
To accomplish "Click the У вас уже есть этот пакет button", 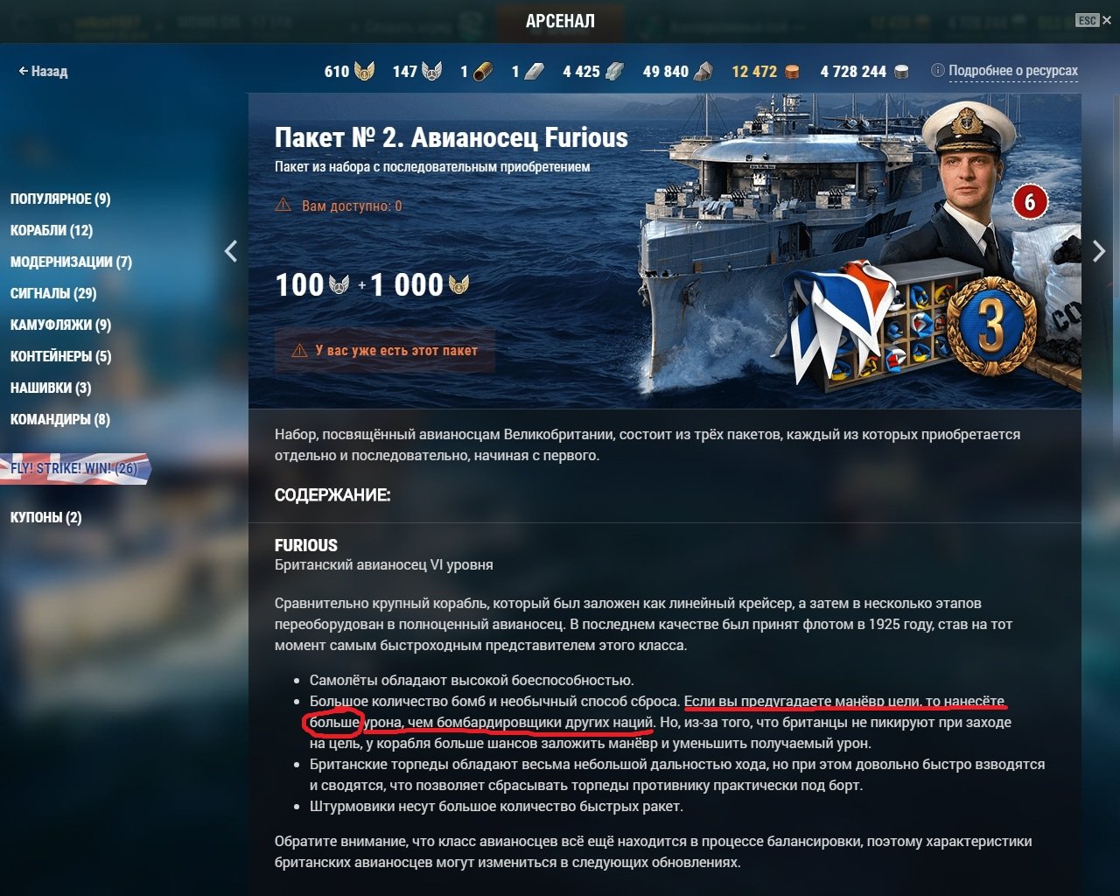I will tap(385, 351).
